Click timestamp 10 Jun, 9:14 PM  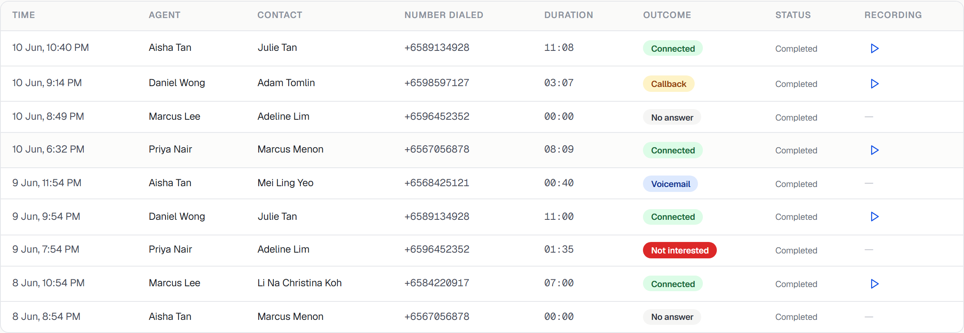pyautogui.click(x=47, y=83)
